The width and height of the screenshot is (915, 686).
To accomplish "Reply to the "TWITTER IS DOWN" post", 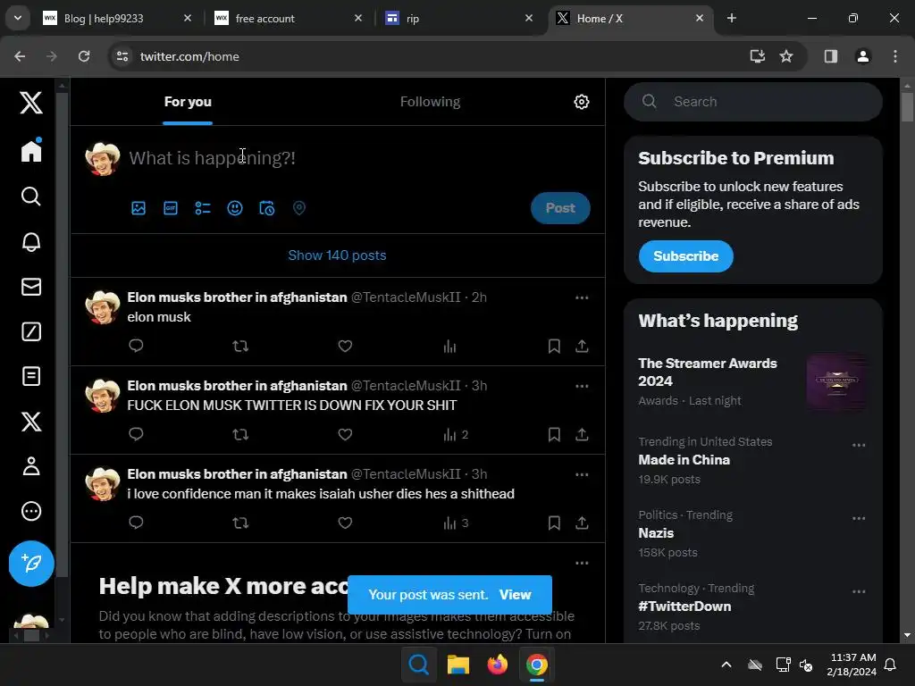I will (x=136, y=435).
